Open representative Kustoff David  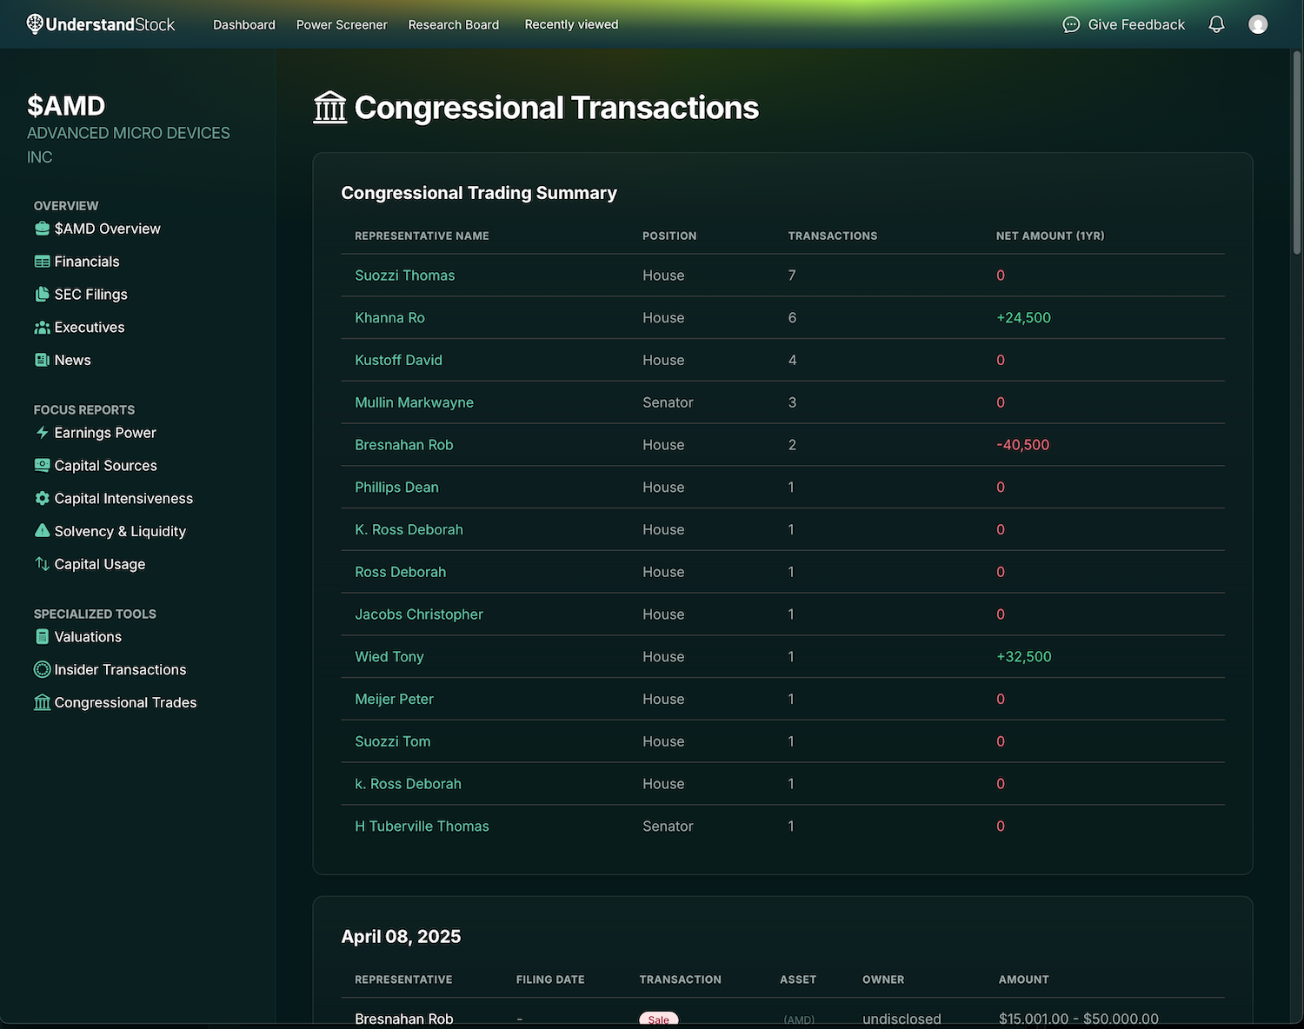(398, 360)
